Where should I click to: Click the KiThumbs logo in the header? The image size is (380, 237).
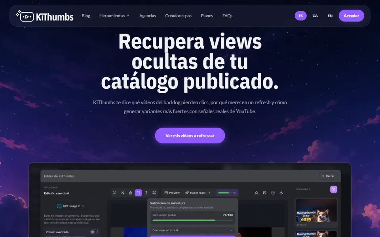point(45,16)
